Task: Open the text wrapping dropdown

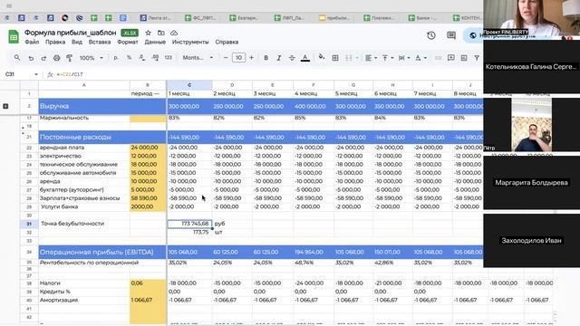Action: [x=404, y=58]
